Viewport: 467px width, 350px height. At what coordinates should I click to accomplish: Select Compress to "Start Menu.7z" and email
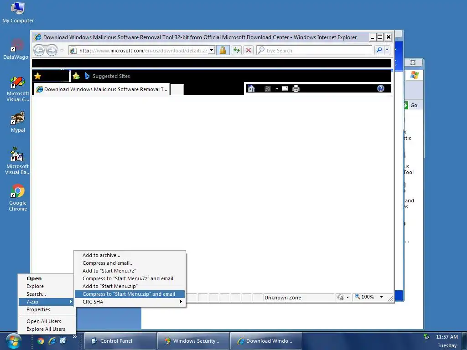click(x=130, y=278)
